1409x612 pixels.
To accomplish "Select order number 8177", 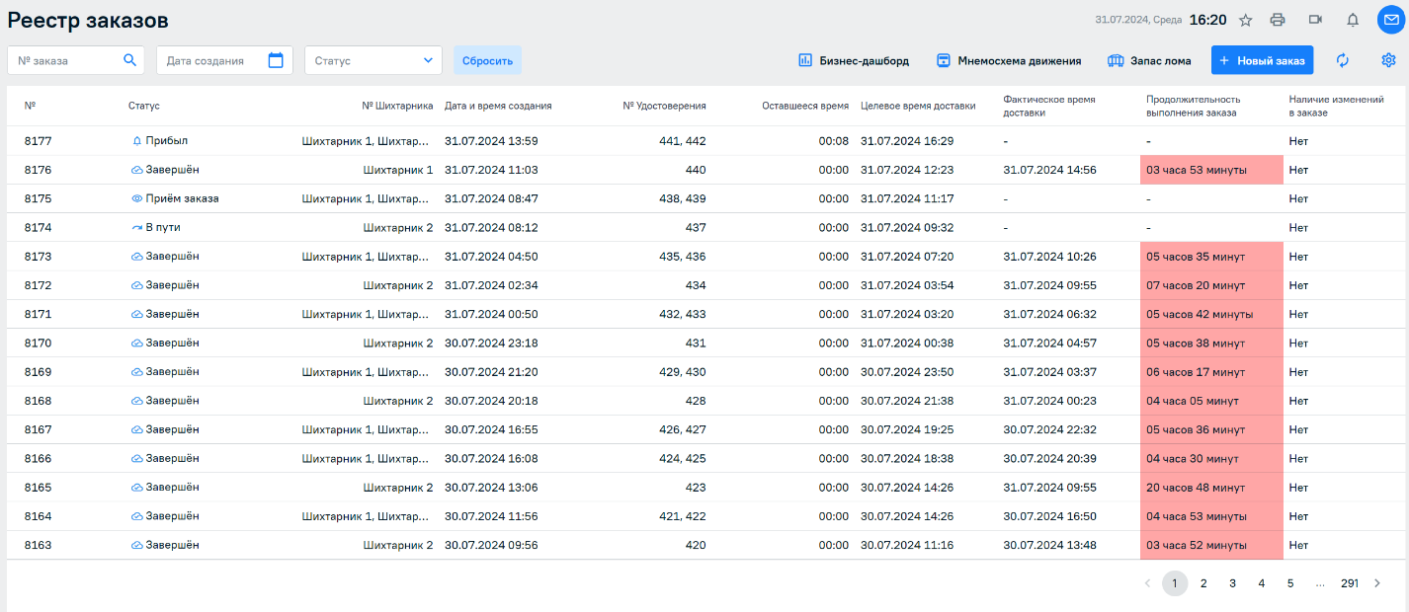I will pyautogui.click(x=38, y=141).
